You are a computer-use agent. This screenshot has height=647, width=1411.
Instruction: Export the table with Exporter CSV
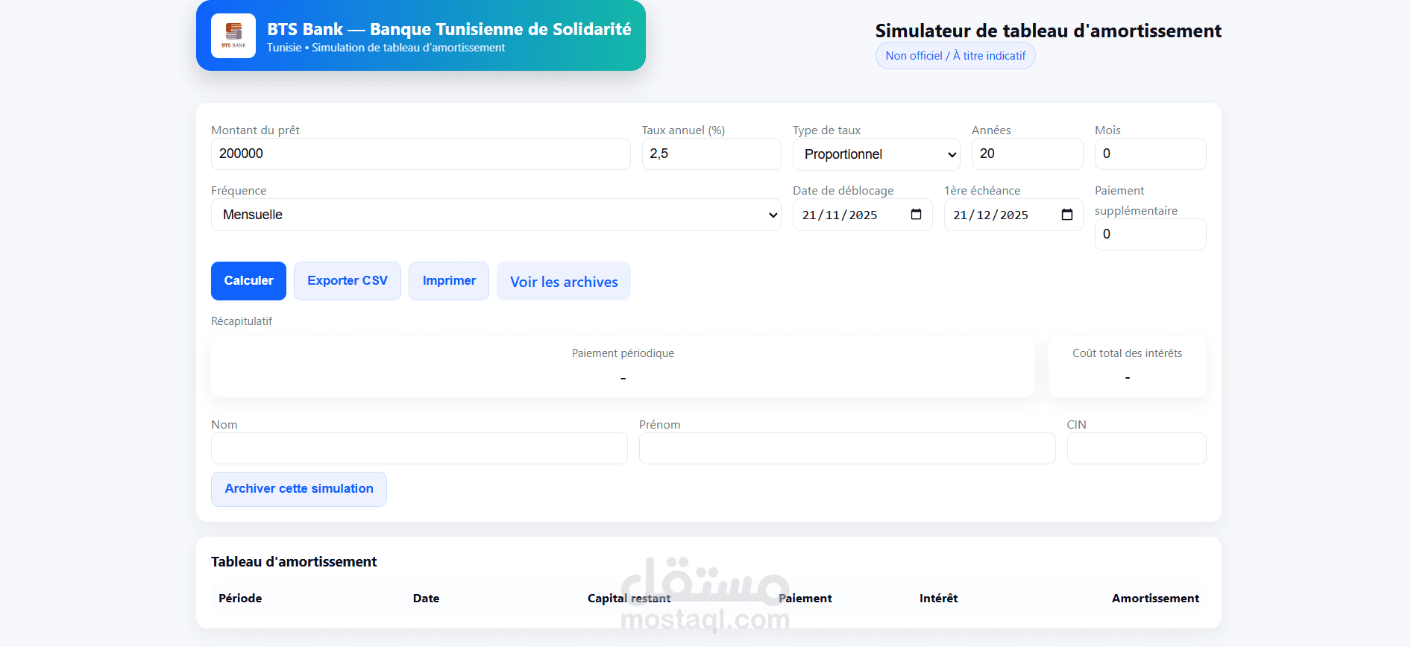pyautogui.click(x=348, y=281)
